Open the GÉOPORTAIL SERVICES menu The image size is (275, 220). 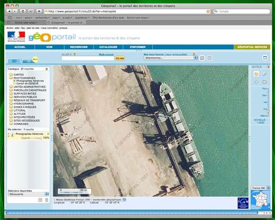[252, 47]
